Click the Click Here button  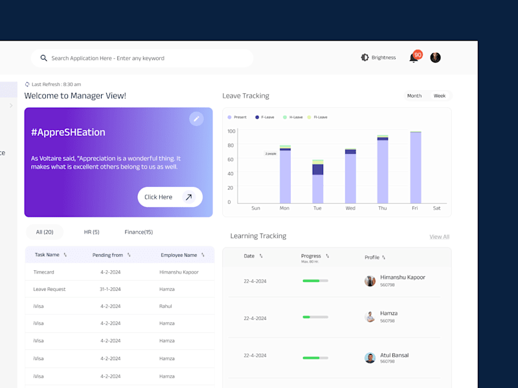[170, 197]
